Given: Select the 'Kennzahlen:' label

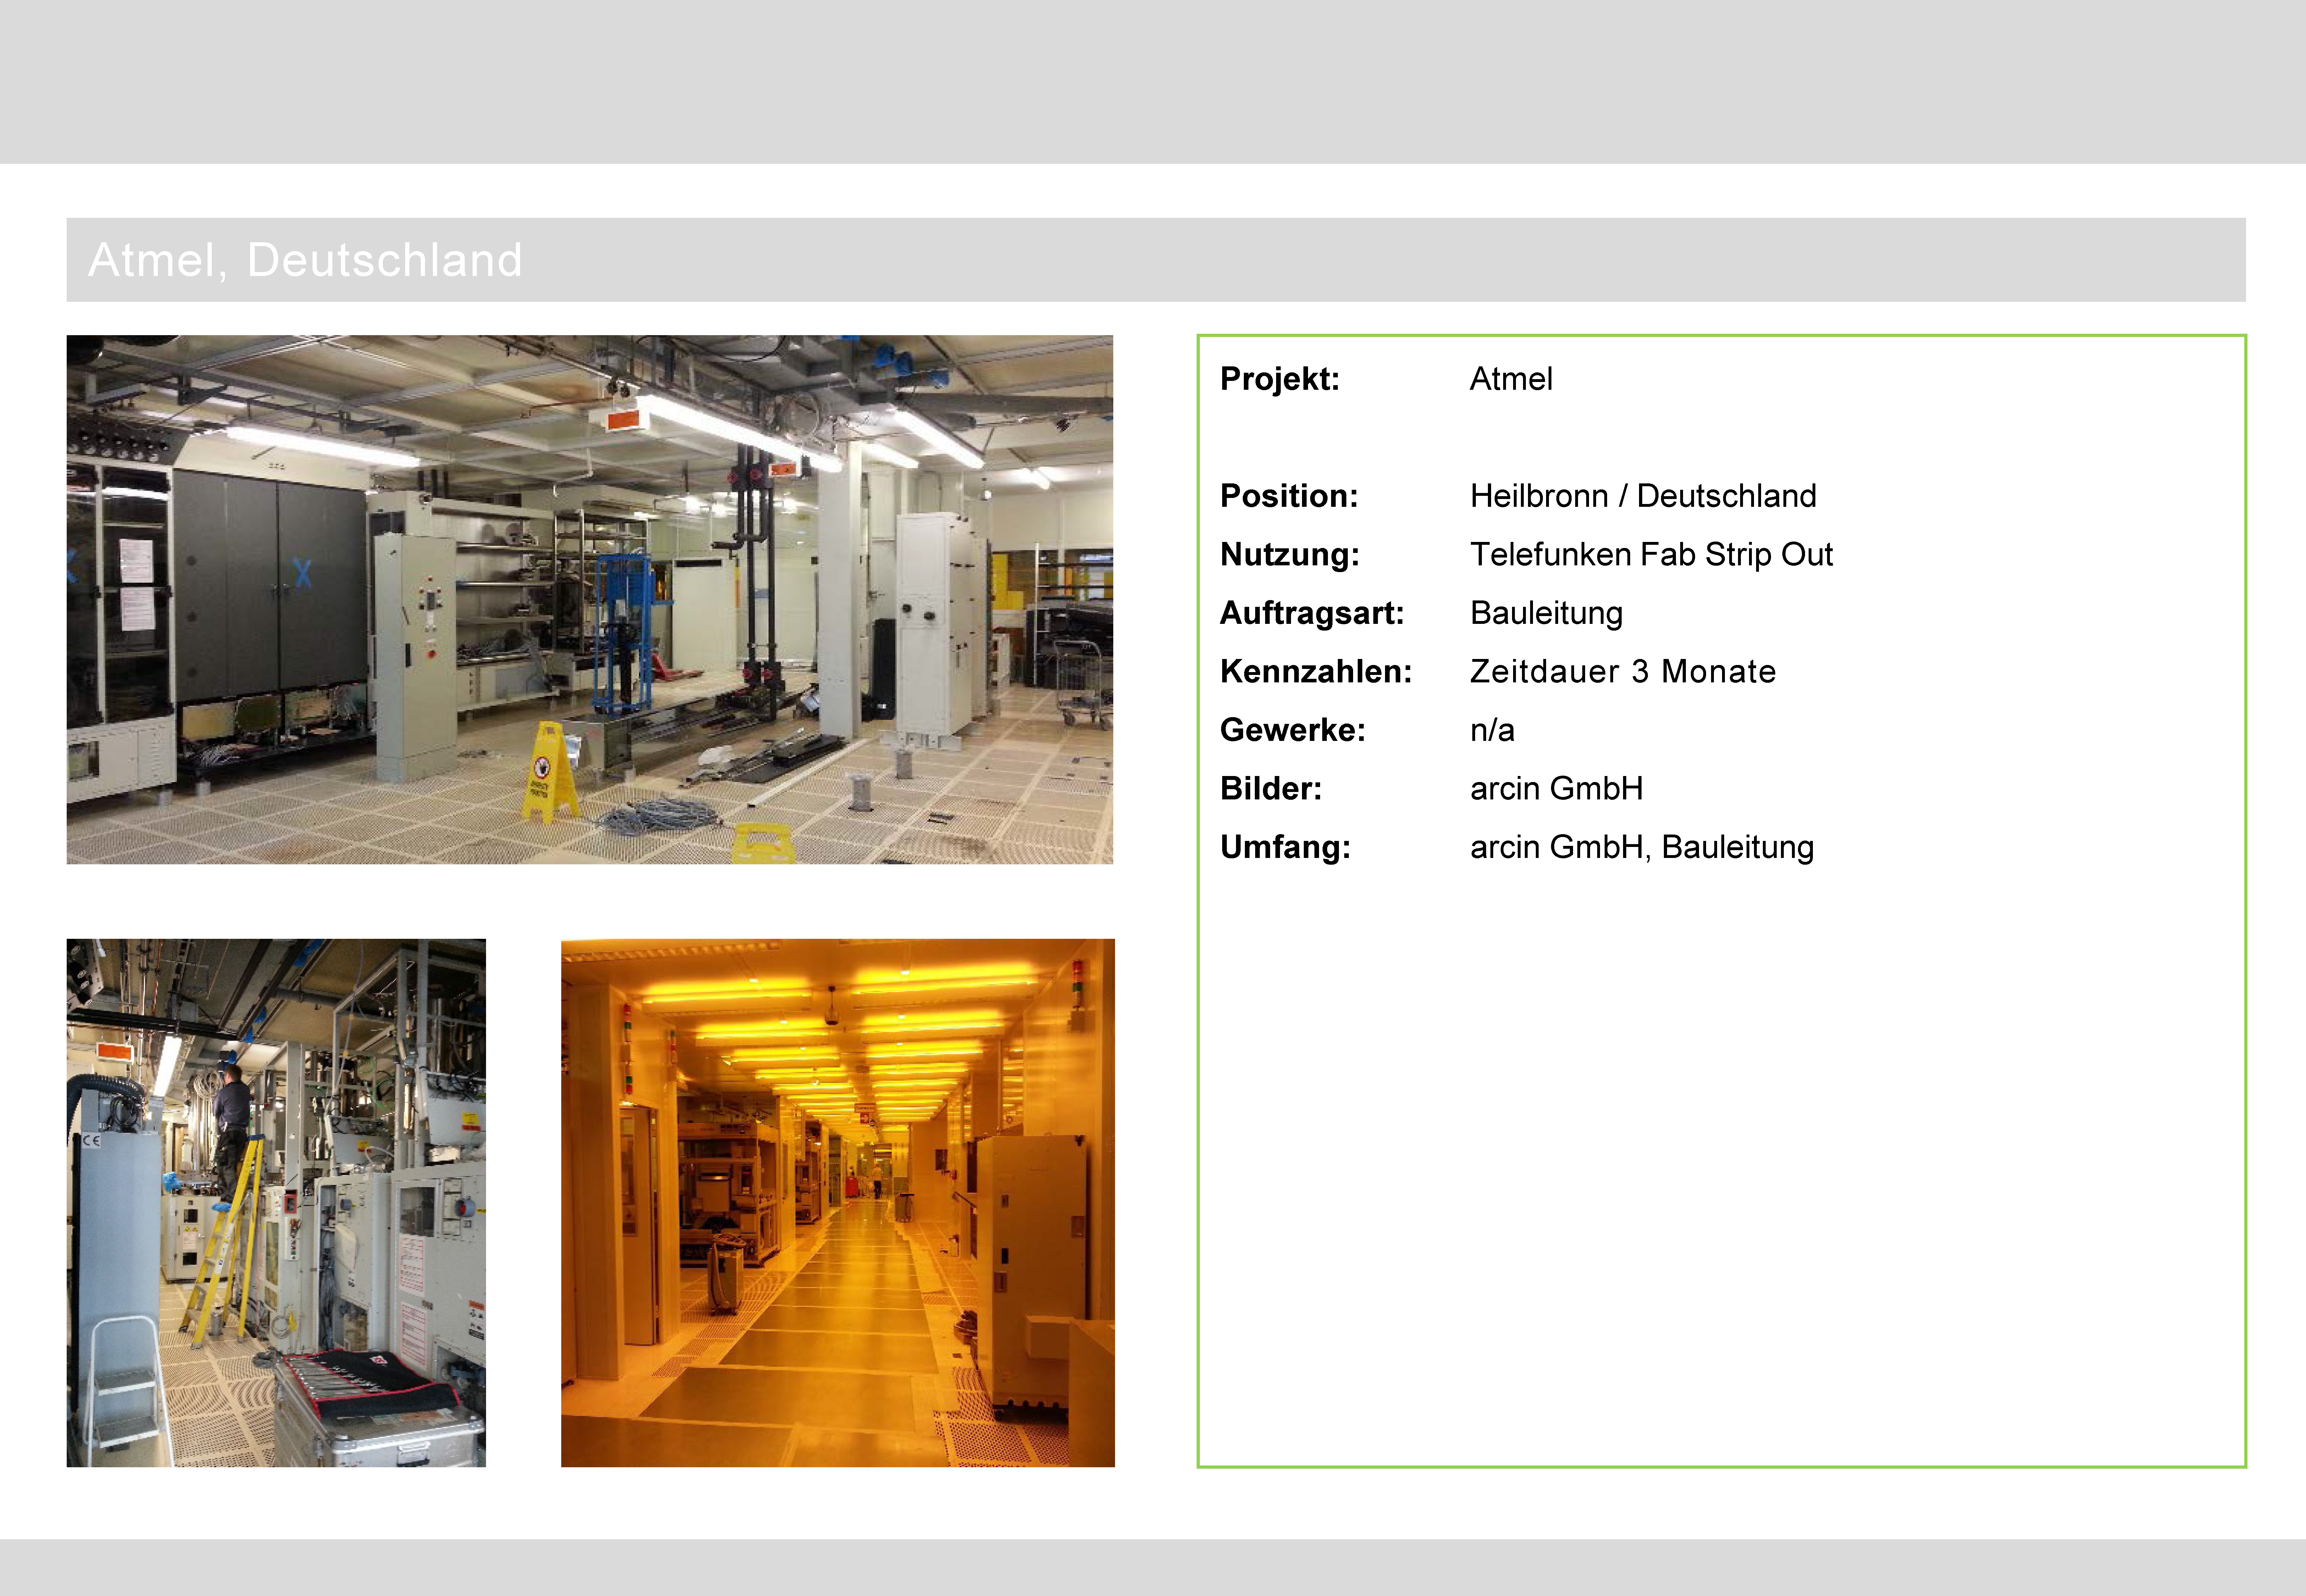Looking at the screenshot, I should (x=1315, y=672).
